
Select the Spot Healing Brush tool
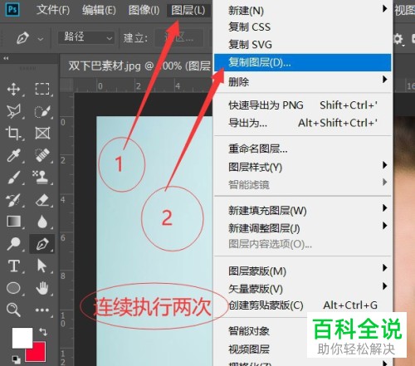(x=42, y=155)
